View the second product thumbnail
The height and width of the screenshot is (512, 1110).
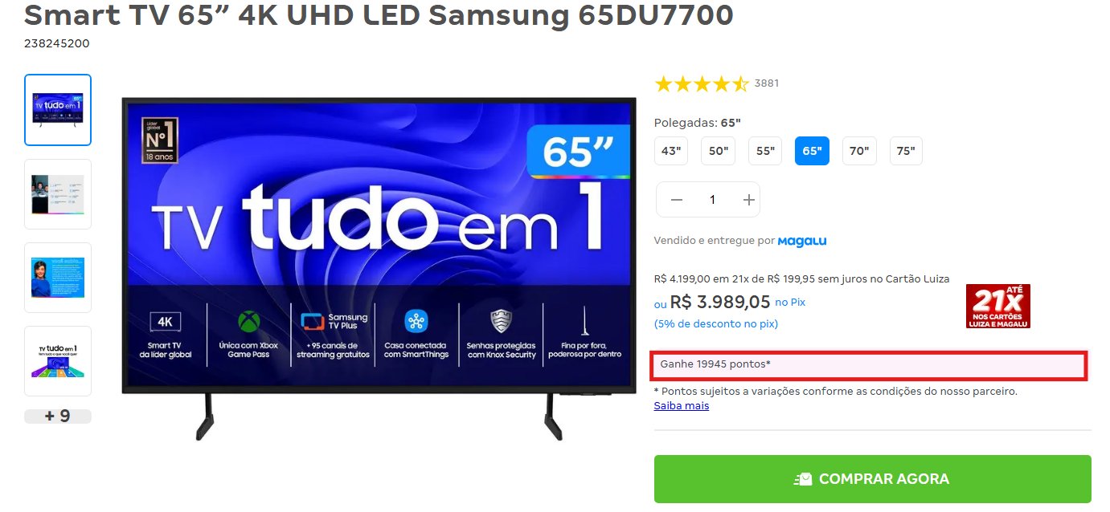(x=58, y=194)
